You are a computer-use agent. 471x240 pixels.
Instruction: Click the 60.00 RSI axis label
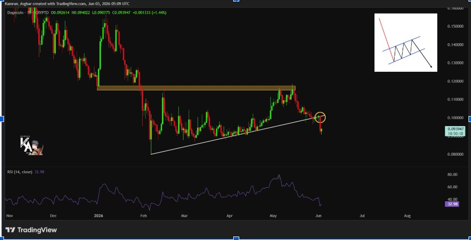tap(452, 187)
